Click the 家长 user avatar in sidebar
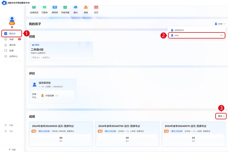The image size is (228, 152). click(x=12, y=20)
